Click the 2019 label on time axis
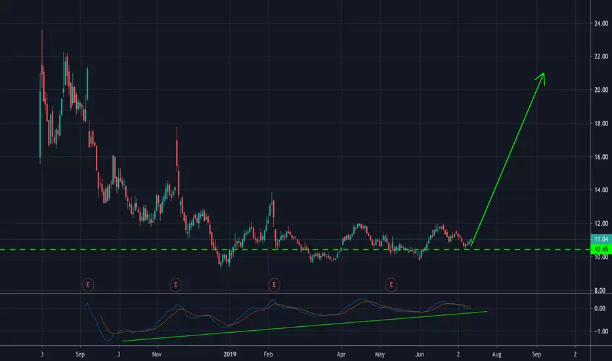Viewport: 612px width, 361px height. point(230,354)
